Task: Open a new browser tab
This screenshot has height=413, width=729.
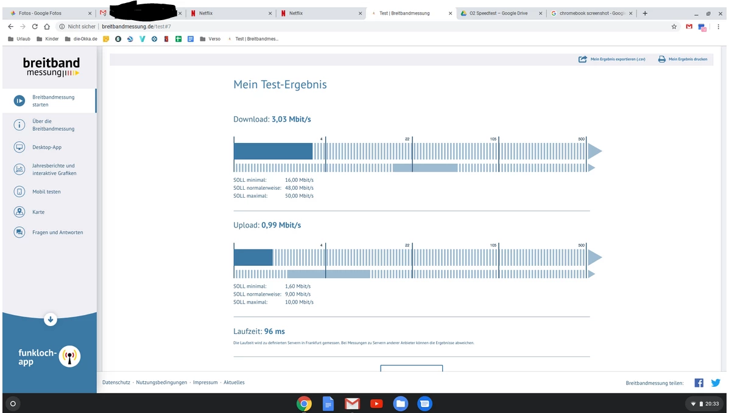Action: (x=645, y=13)
